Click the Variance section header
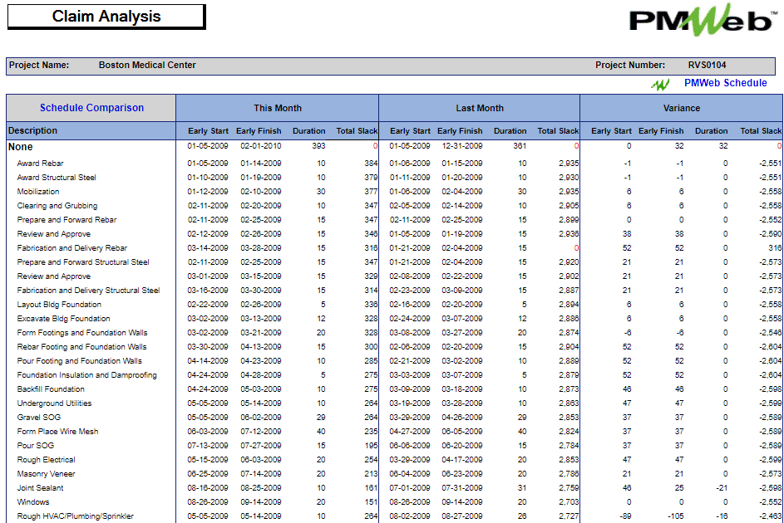The height and width of the screenshot is (523, 784). 682,108
